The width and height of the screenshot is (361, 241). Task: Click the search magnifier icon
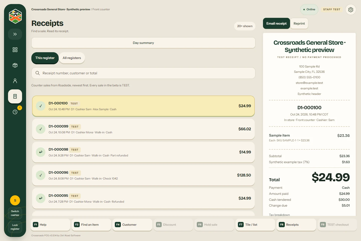click(38, 73)
